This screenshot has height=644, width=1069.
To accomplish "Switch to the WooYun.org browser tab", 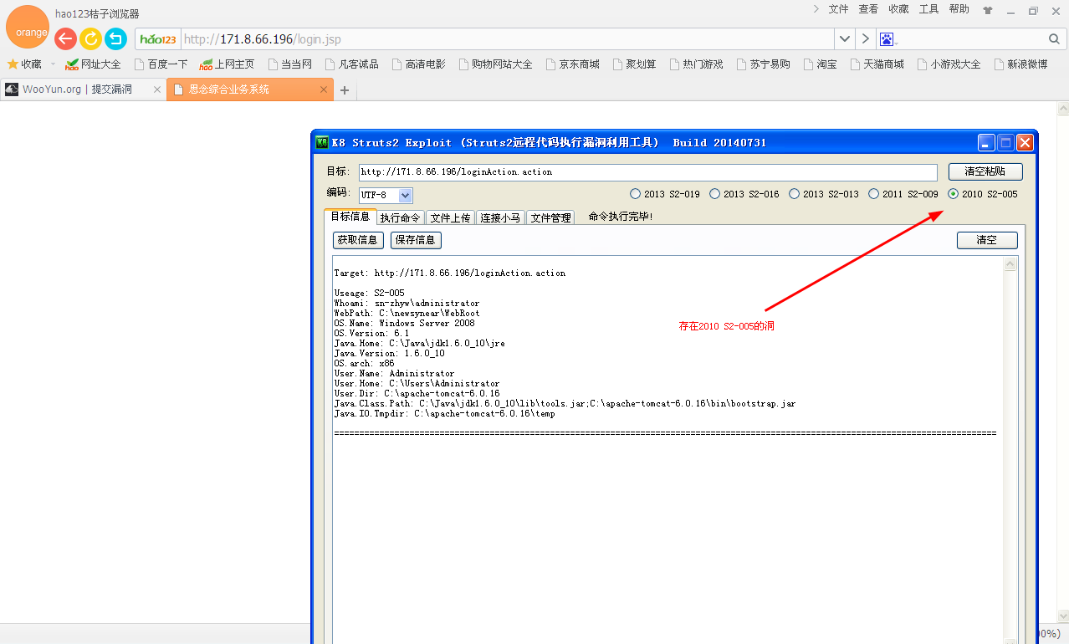I will click(83, 89).
